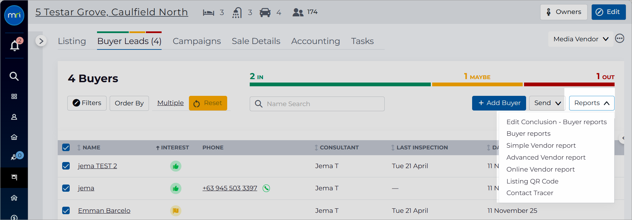Open the Media Vendor dropdown
632x220 pixels.
(581, 39)
